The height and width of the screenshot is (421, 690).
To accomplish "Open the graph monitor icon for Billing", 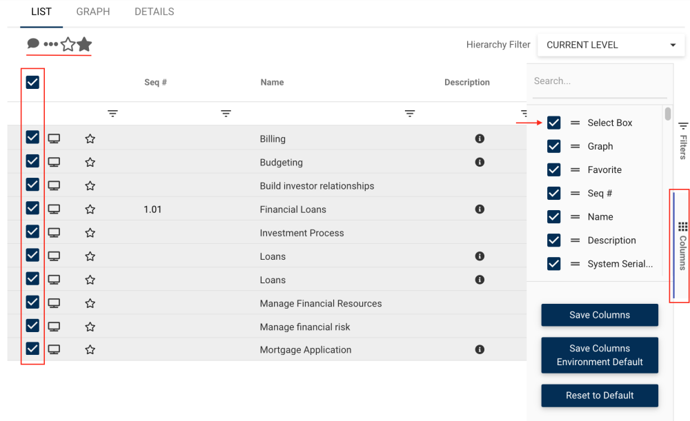I will 54,138.
